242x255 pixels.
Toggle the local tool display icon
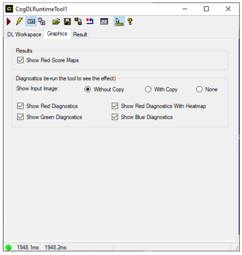coord(31,21)
